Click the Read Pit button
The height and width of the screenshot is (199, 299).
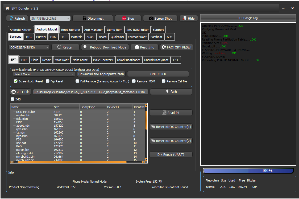pos(171,113)
